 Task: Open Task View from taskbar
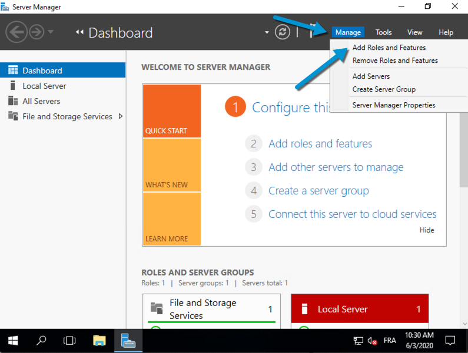tap(69, 341)
